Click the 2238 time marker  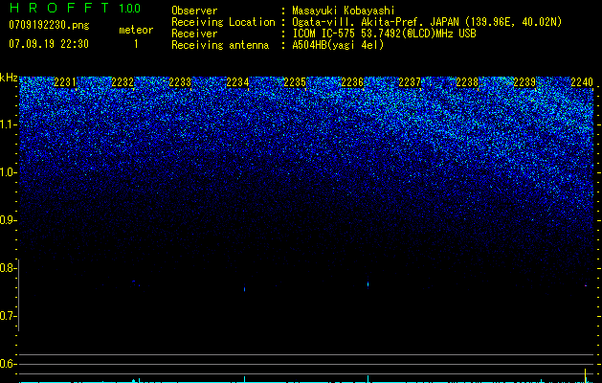pos(467,82)
